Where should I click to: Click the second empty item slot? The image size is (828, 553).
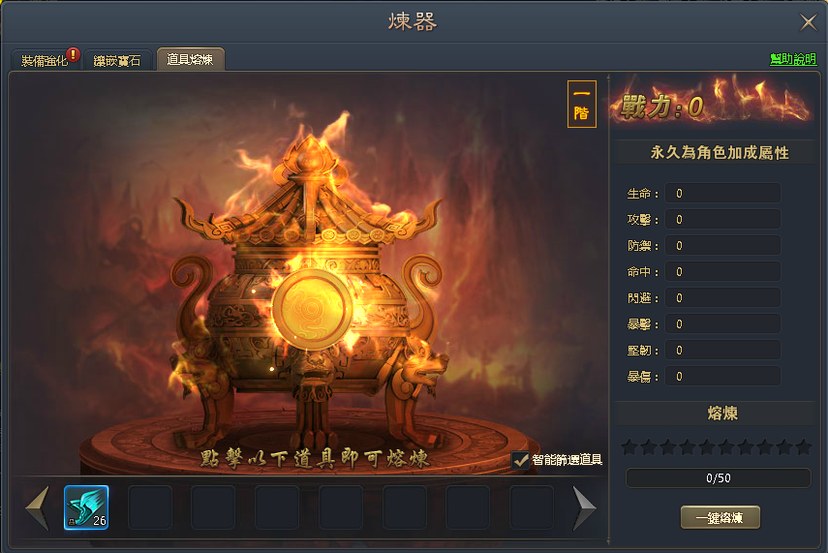(213, 507)
